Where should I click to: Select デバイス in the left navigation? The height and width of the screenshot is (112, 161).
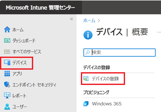tap(19, 63)
